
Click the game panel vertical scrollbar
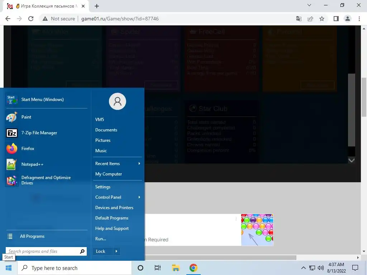click(x=352, y=110)
